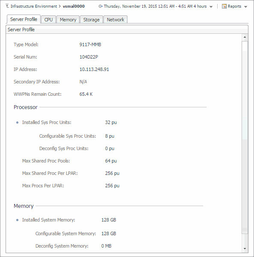Select Serial Num value 104D22P

point(89,57)
